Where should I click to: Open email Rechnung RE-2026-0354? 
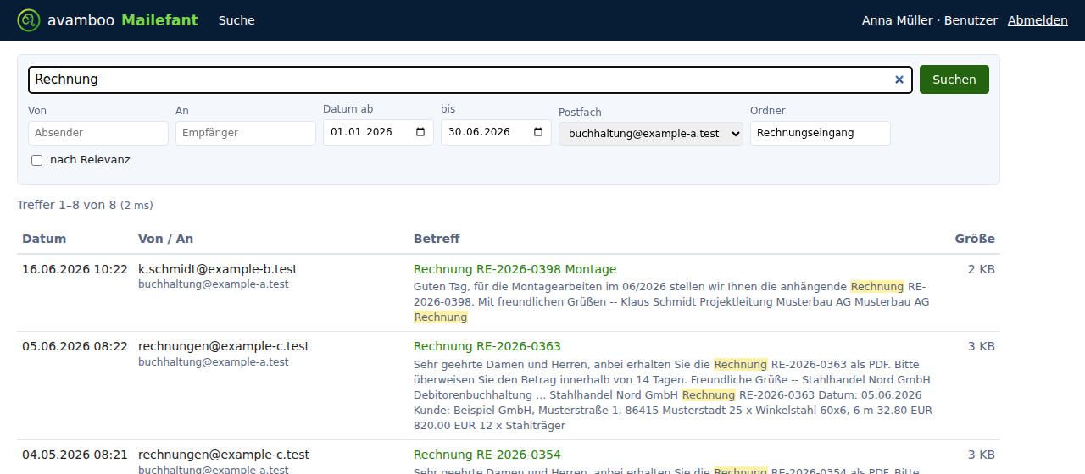click(x=487, y=455)
